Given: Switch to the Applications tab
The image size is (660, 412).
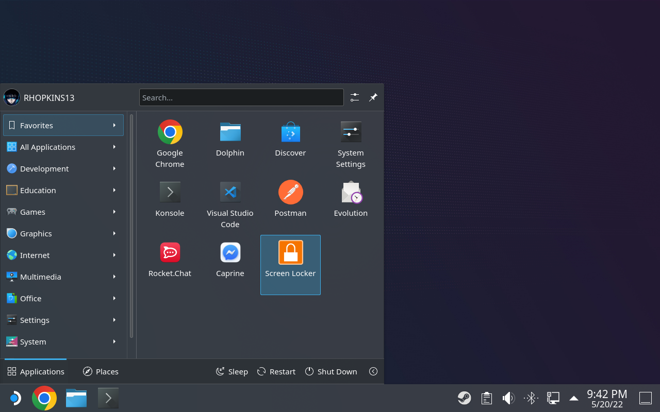Looking at the screenshot, I should (x=36, y=371).
